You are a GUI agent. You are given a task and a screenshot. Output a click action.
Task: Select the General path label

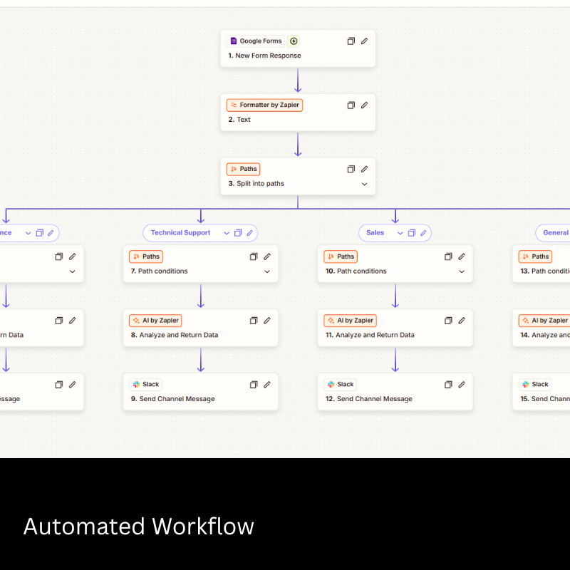pos(556,233)
